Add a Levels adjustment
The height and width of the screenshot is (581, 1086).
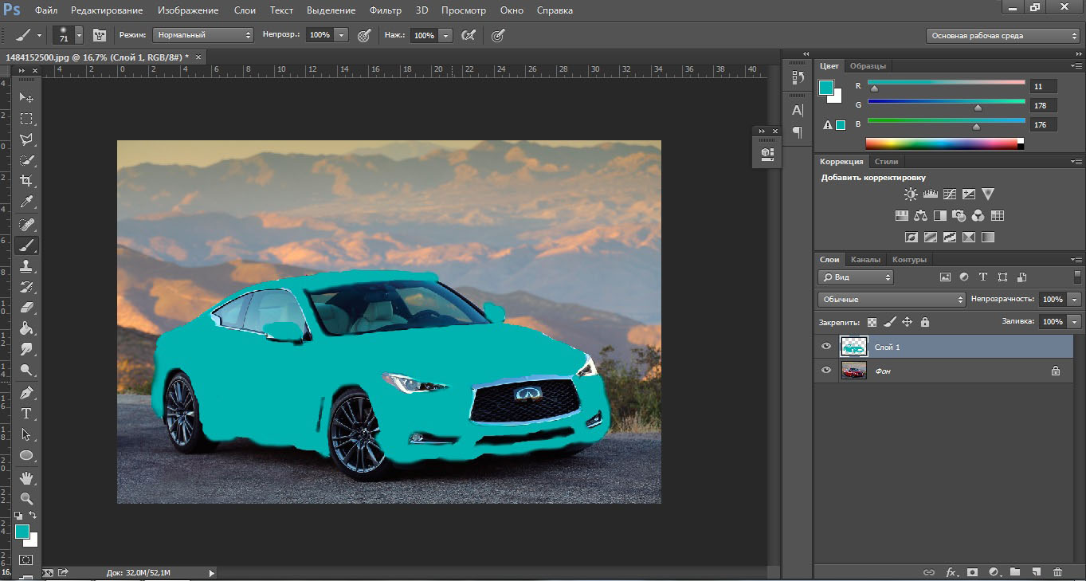931,194
